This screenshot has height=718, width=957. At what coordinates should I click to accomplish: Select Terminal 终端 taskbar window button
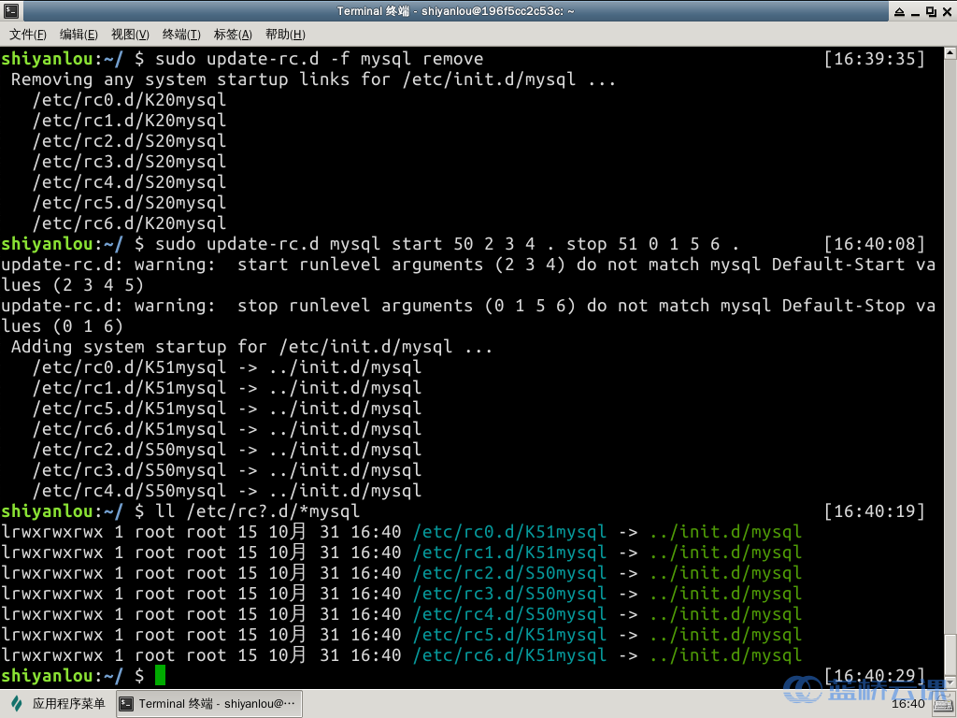(208, 704)
